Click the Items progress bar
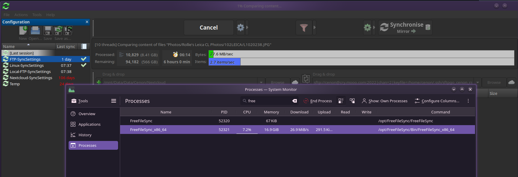Image resolution: width=518 pixels, height=177 pixels. [x=361, y=62]
